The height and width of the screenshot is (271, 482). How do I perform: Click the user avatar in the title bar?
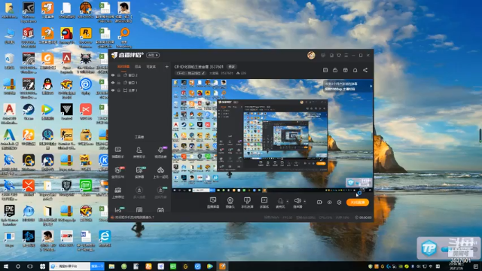tap(311, 55)
